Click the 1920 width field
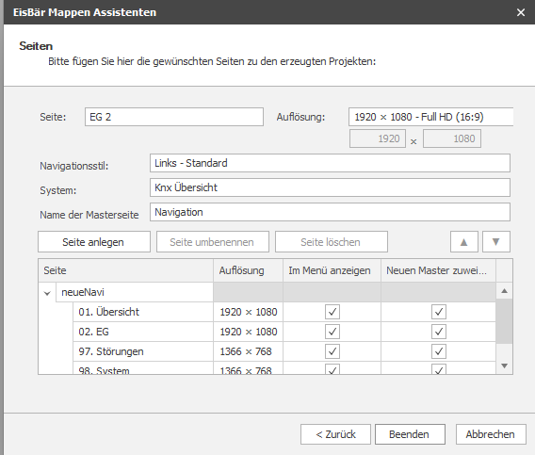535x455 pixels. tap(378, 138)
